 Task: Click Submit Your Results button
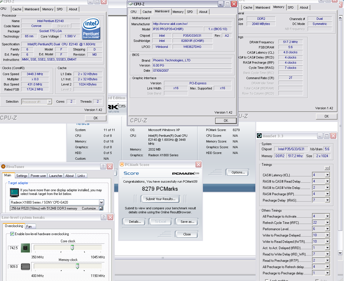coord(161,199)
